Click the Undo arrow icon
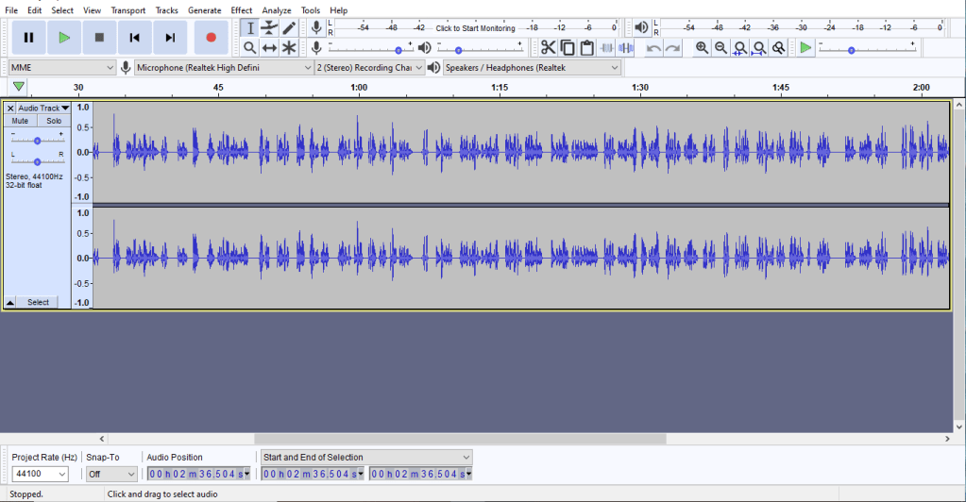The width and height of the screenshot is (966, 502). tap(653, 47)
